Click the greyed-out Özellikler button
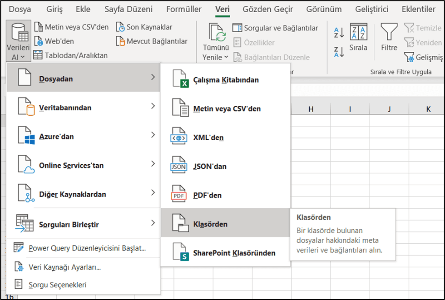Screen dimensions: 445x300 [254, 43]
